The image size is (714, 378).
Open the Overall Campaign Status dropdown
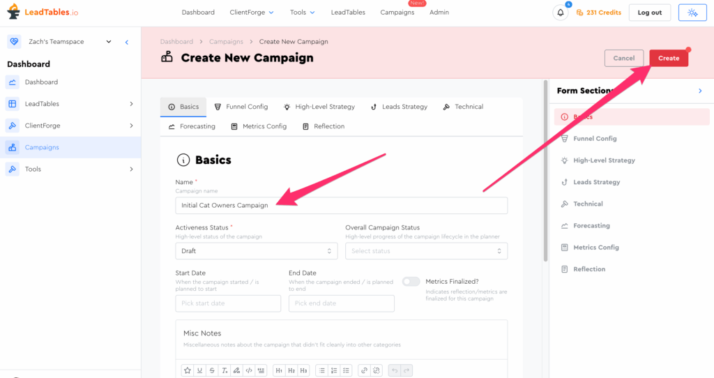tap(426, 251)
